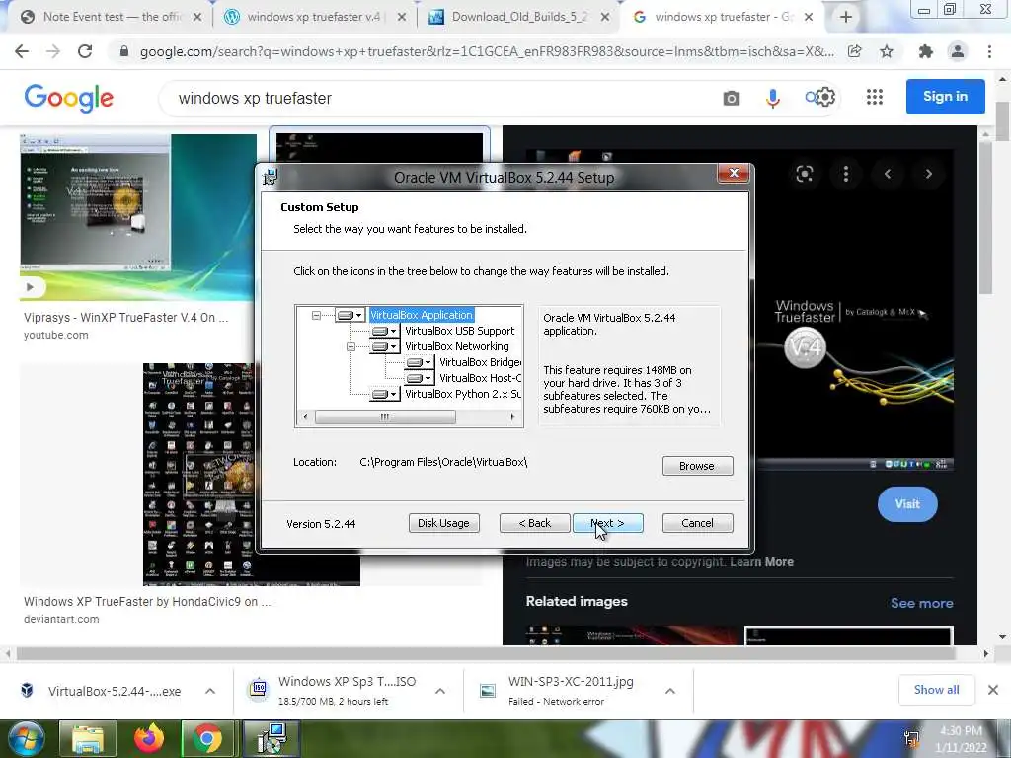Open VirtualBox Bridged feature dropdown
Screen dimensions: 1011x758
click(x=420, y=362)
